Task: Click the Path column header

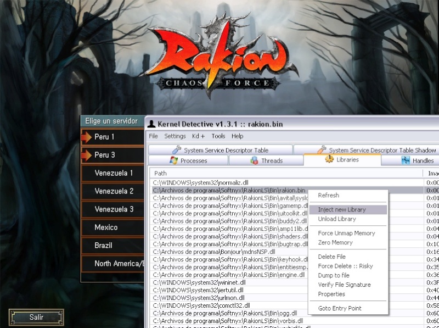Action: pyautogui.click(x=286, y=174)
